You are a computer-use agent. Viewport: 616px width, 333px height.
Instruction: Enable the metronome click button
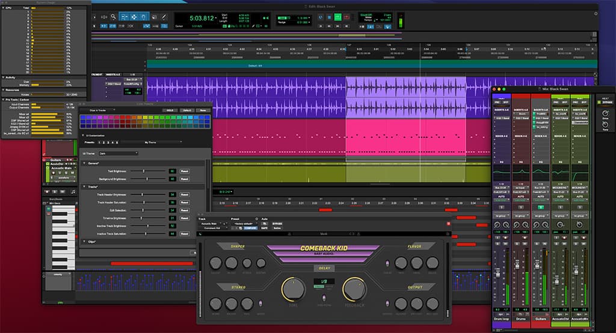[x=371, y=26]
